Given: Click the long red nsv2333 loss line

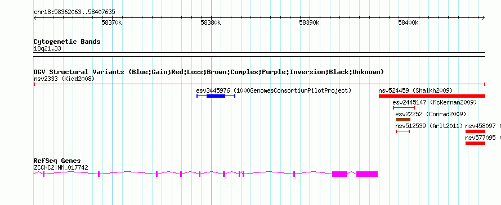Looking at the screenshot, I should click(260, 84).
